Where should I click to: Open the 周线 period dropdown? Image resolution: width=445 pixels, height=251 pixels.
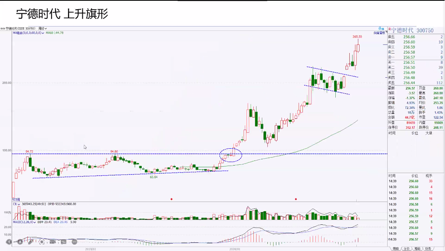pos(43,28)
